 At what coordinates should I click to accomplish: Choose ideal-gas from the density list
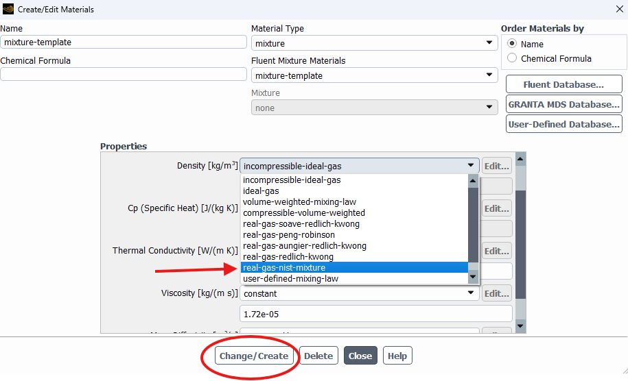tap(354, 191)
